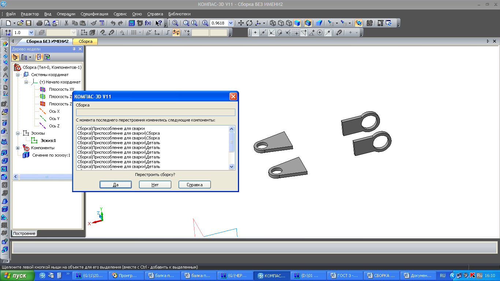Save the document with floppy icon
This screenshot has height=281, width=500.
28,23
